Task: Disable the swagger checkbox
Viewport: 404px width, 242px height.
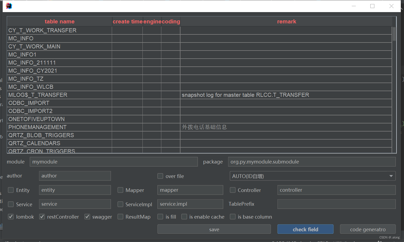Action: pyautogui.click(x=87, y=216)
